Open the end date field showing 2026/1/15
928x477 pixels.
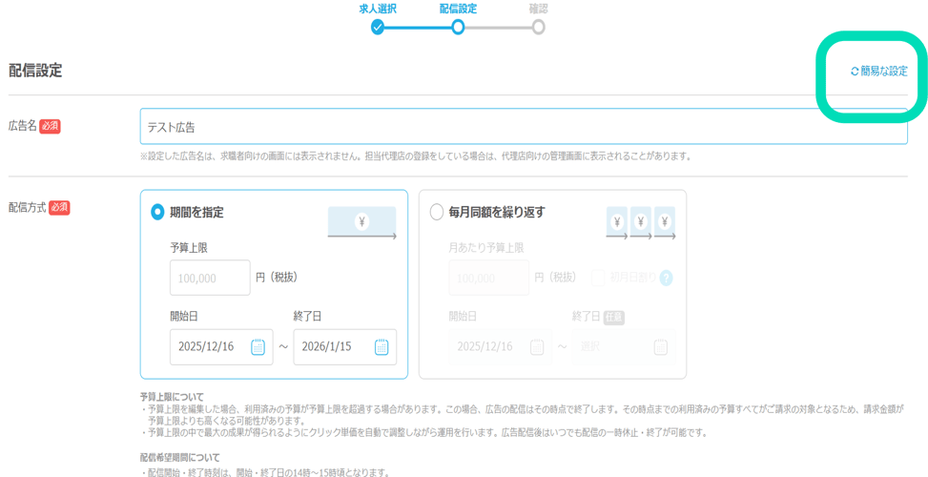[x=345, y=347]
